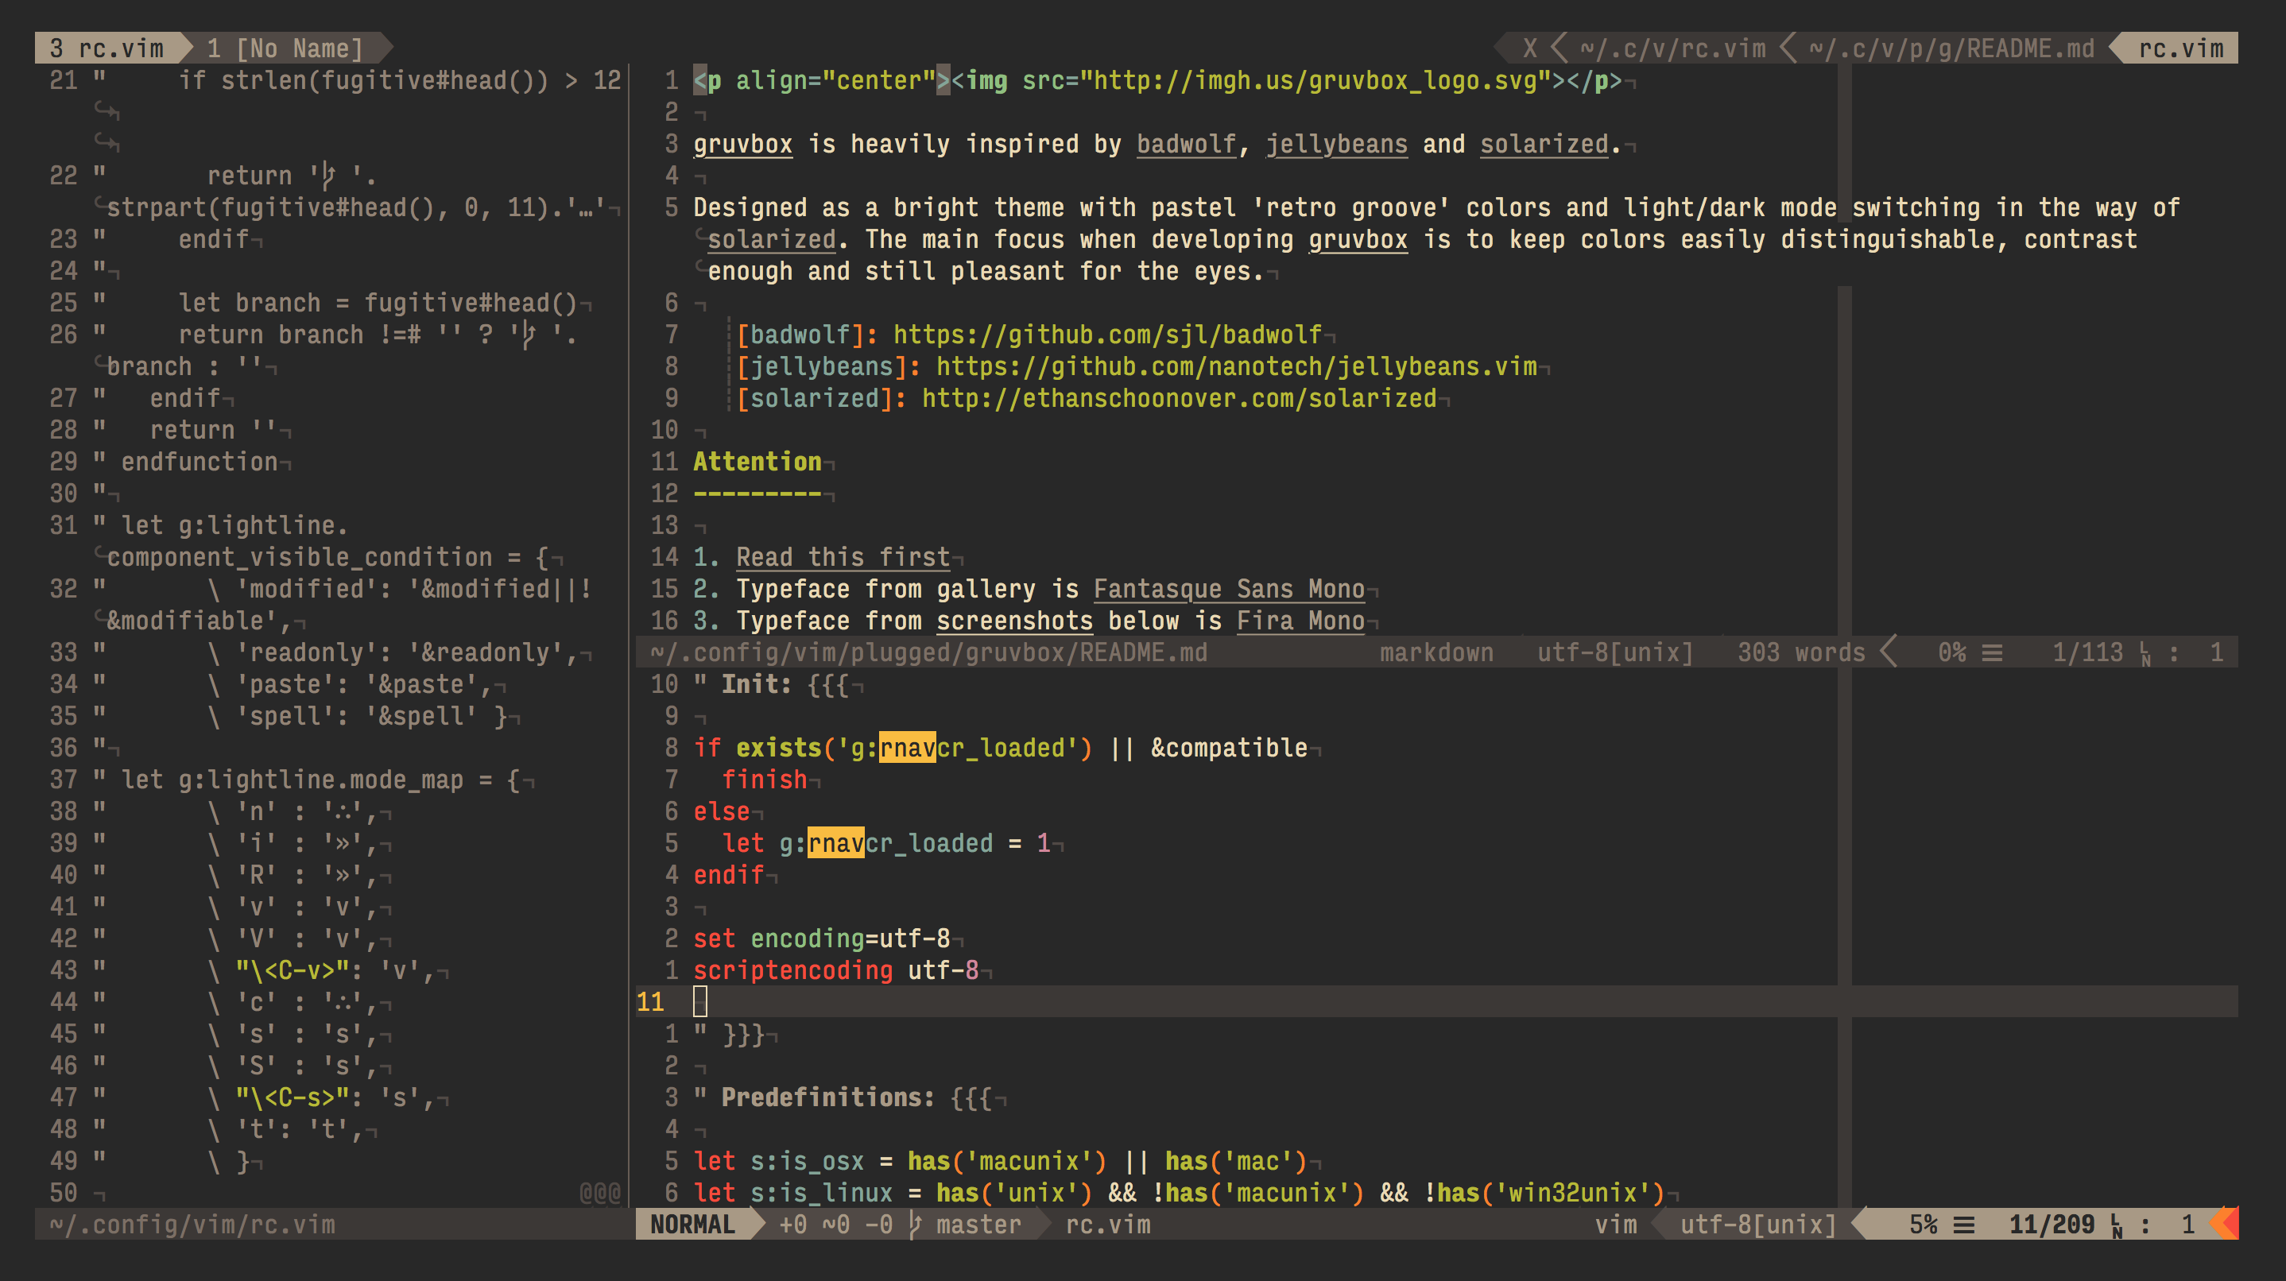
Task: Click the X close icon in the tabline
Action: 1529,48
